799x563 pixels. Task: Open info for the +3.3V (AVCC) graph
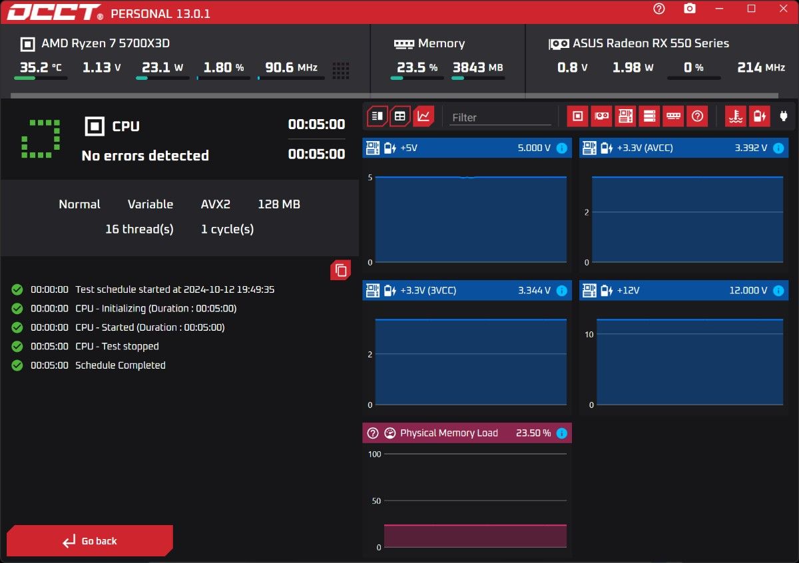[778, 148]
